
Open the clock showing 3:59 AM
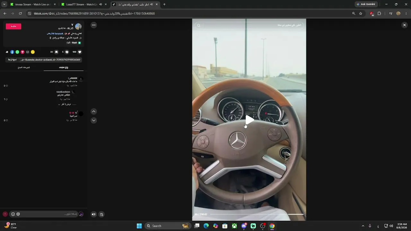coord(402,226)
